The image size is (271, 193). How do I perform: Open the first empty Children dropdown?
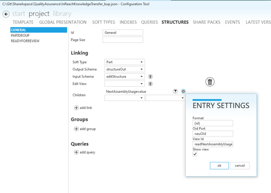coord(124,98)
